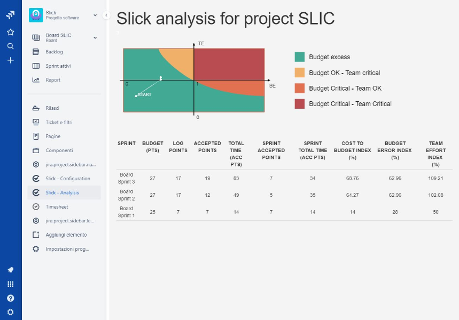Image resolution: width=459 pixels, height=320 pixels.
Task: Click the START point on chart
Action: point(136,96)
